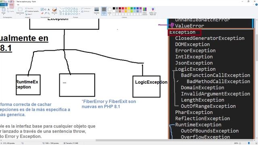Viewport: 258px width, 145px height.
Task: Select the Oval shape
Action: pos(66,8)
